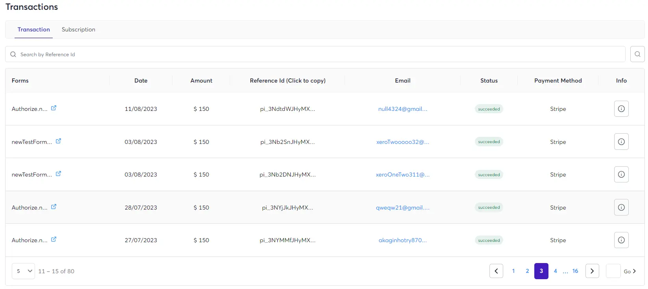Open info for the null4324@gmail transaction
This screenshot has width=648, height=289.
621,109
